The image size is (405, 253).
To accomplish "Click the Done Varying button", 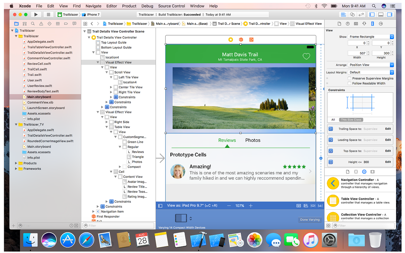I will click(x=310, y=219).
